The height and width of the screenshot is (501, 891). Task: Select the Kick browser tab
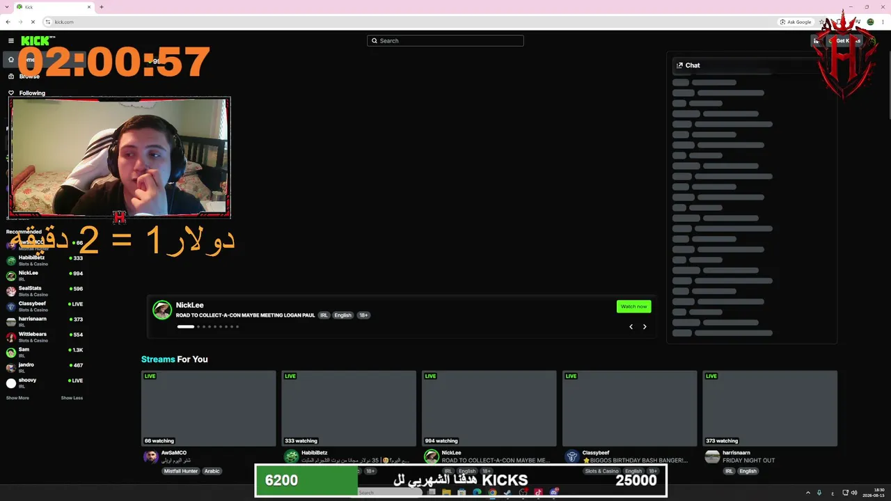pyautogui.click(x=54, y=7)
